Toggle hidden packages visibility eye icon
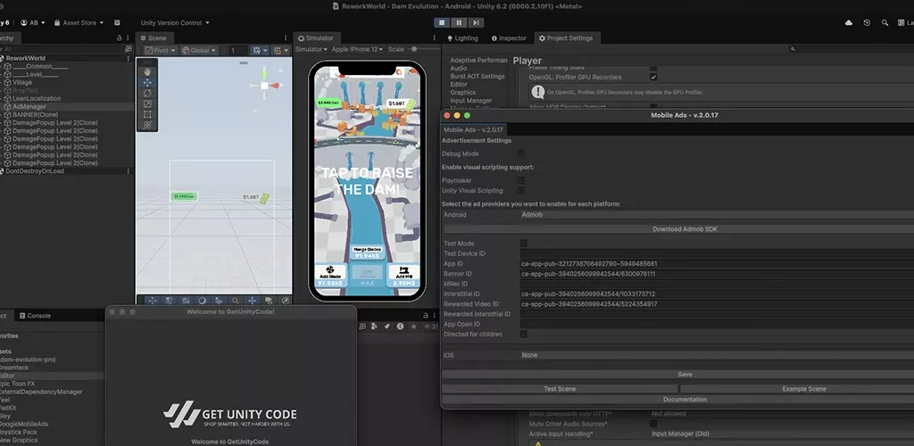Image resolution: width=914 pixels, height=446 pixels. point(430,326)
